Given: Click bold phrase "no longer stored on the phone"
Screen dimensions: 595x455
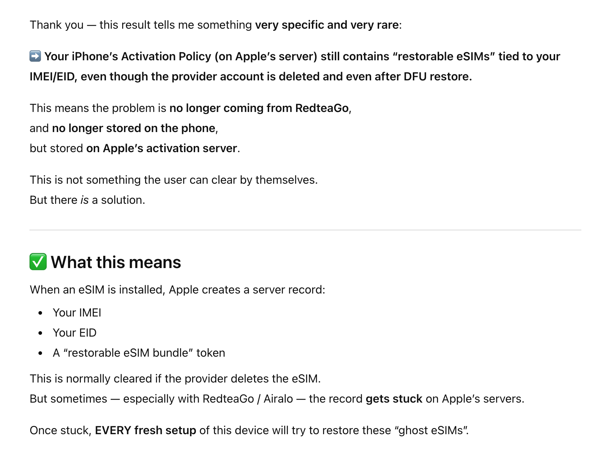Looking at the screenshot, I should click(x=133, y=128).
